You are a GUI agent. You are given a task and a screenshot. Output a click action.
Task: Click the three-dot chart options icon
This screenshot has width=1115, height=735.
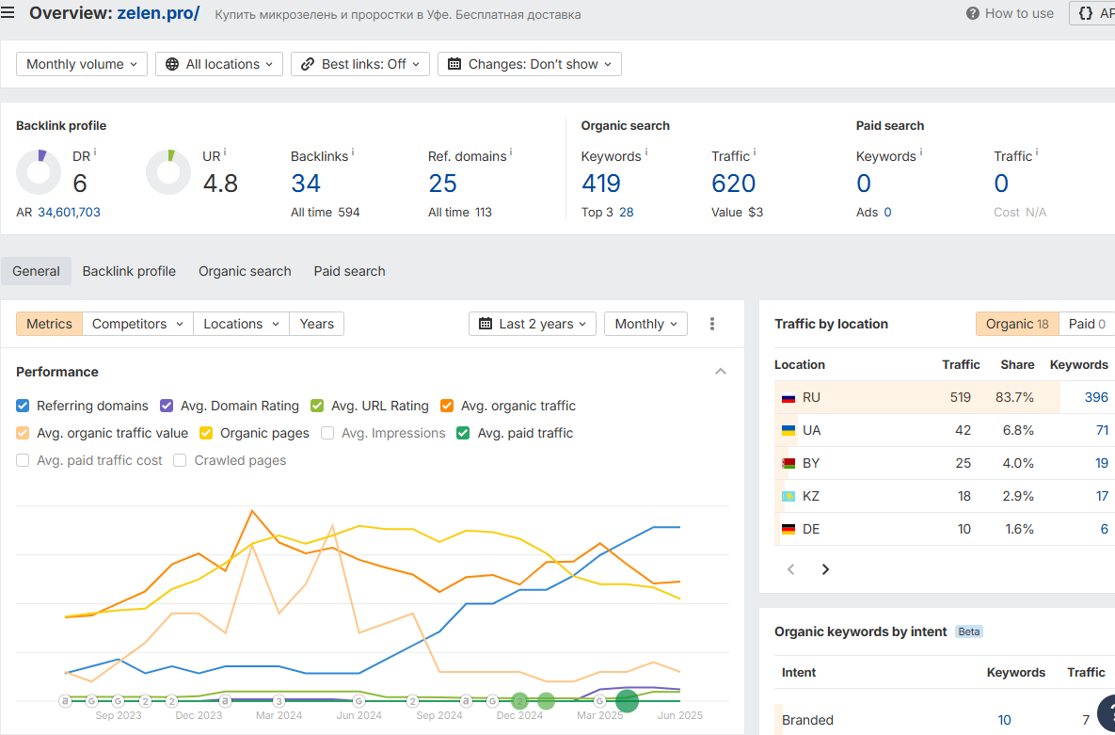(712, 324)
